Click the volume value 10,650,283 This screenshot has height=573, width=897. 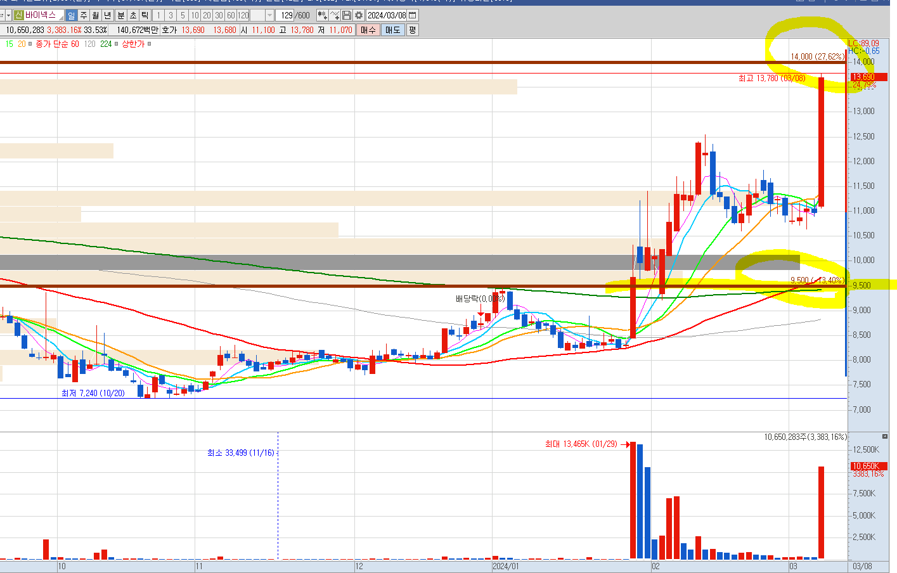click(x=25, y=30)
